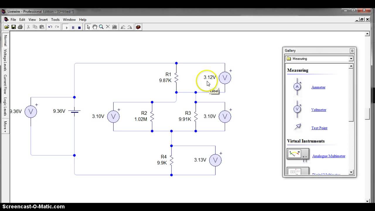Print the circuit using the printer icon
This screenshot has width=375, height=211.
pyautogui.click(x=20, y=27)
